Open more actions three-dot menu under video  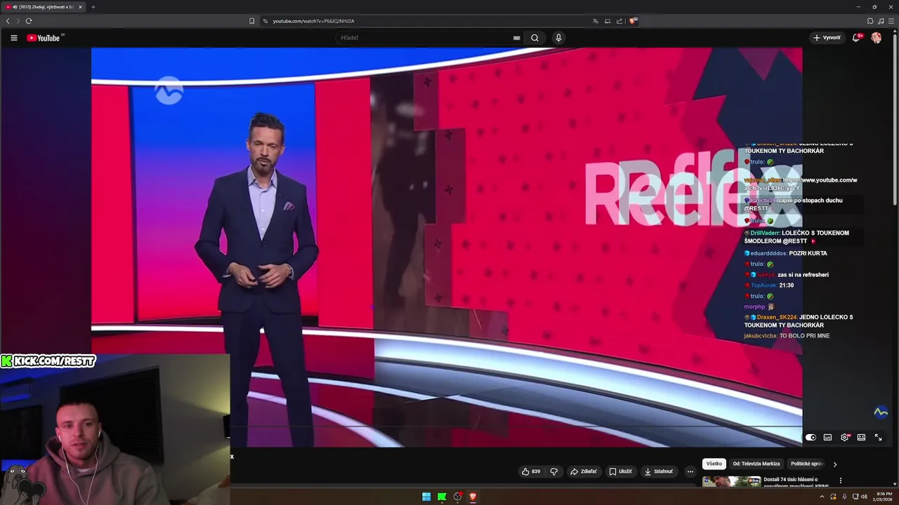click(690, 471)
